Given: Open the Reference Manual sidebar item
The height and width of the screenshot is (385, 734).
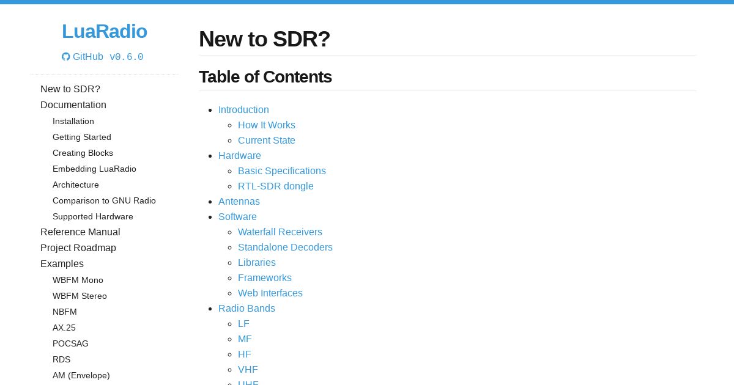Looking at the screenshot, I should [x=80, y=232].
